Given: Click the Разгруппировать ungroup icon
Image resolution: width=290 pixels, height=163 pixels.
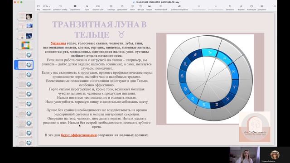Looking at the screenshot, I should pos(216,6).
